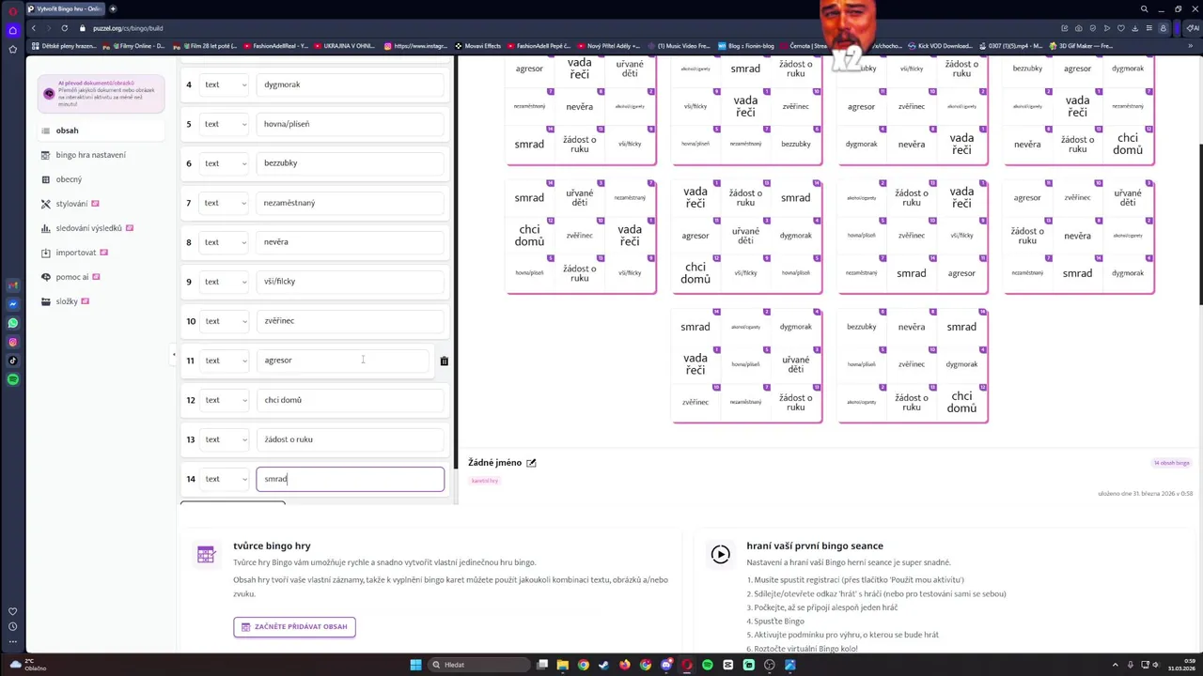The height and width of the screenshot is (676, 1203).
Task: Open Opera home workspace icon in sidebar
Action: (12, 30)
